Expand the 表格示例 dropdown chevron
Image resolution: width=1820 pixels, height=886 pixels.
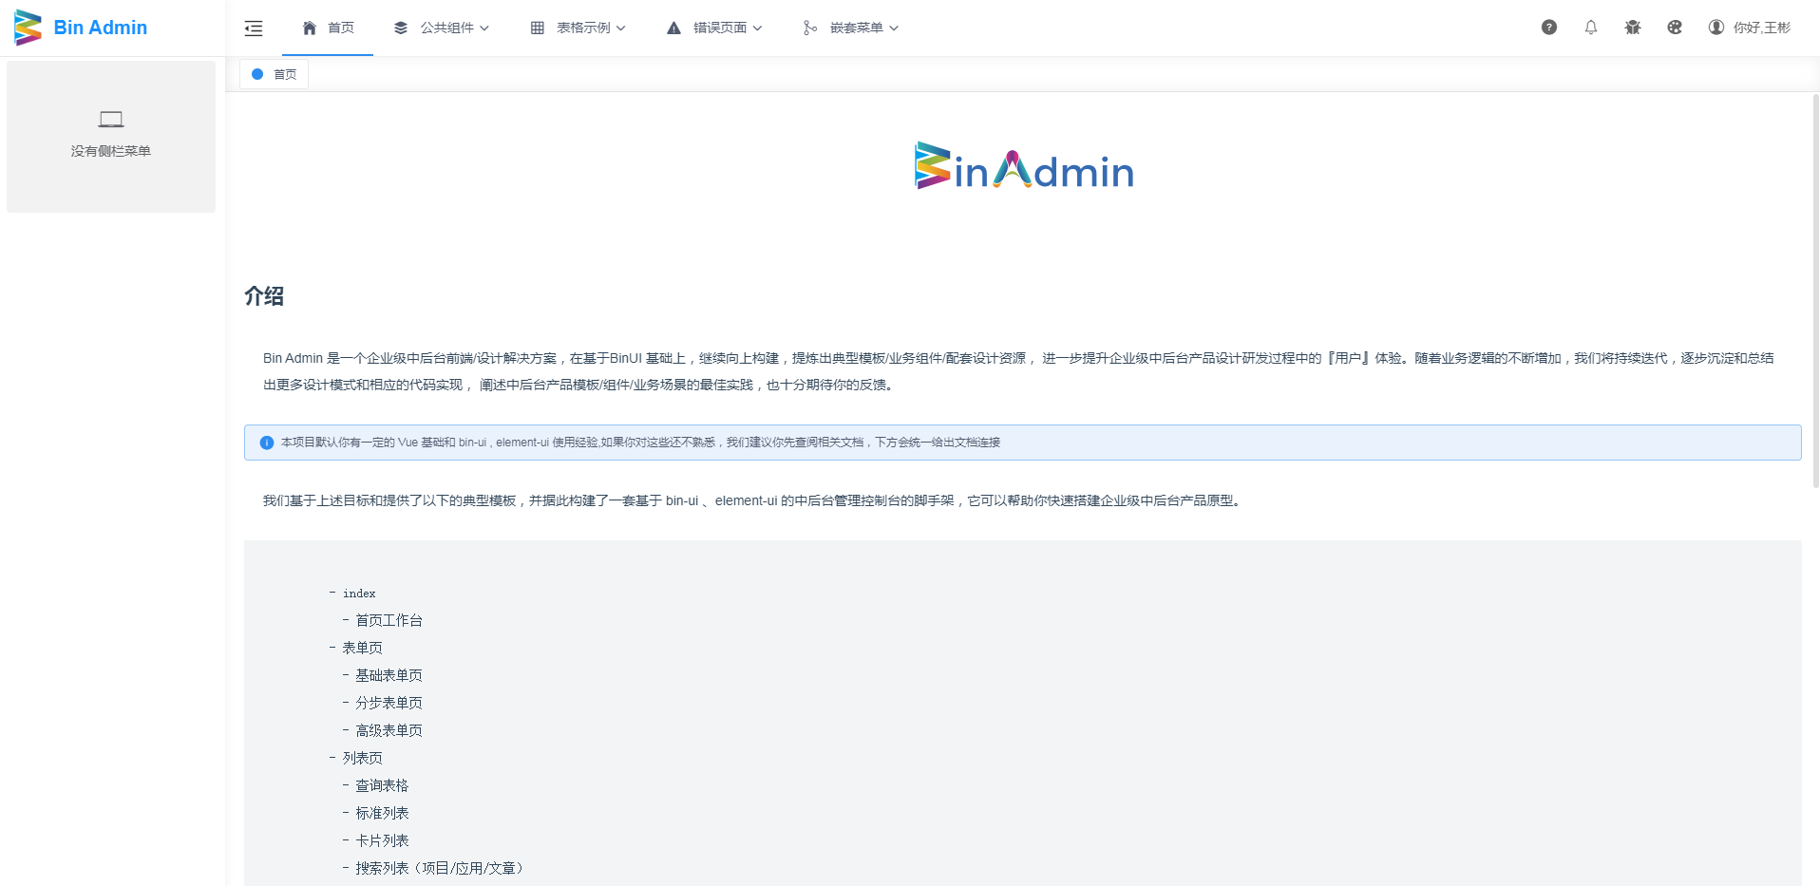tap(621, 28)
